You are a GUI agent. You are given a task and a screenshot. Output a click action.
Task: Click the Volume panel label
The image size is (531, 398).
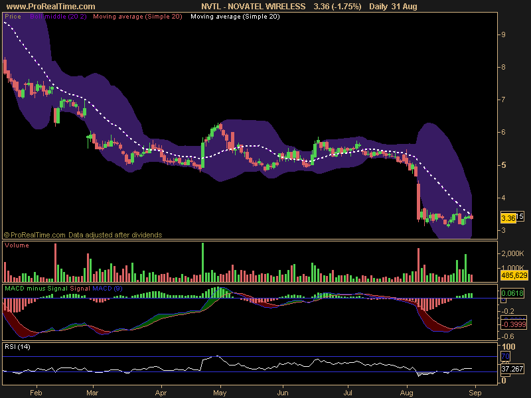click(17, 245)
